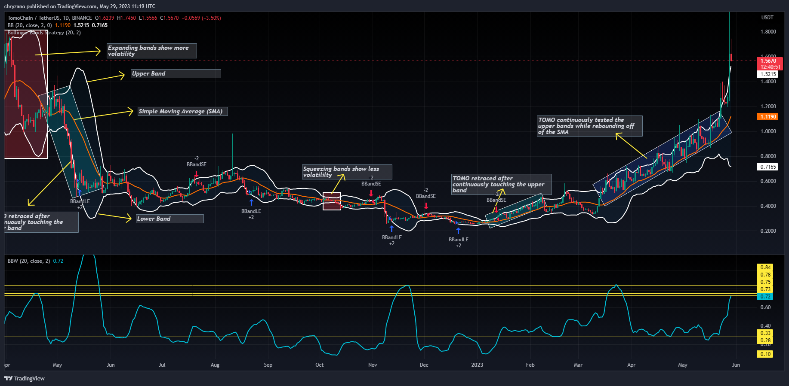Select the BB (20, close, 2, 0) indicator legend

(x=30, y=25)
